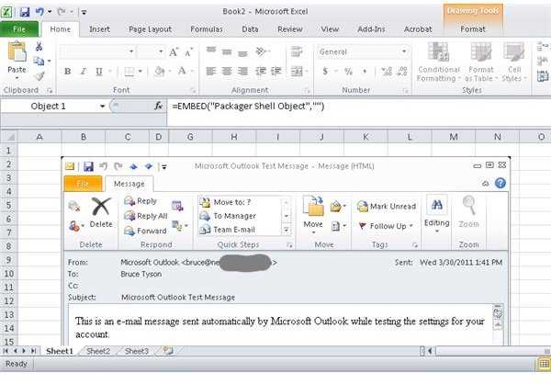Viewport: 551px width, 384px height.
Task: Click the Fill Color bucket
Action: pyautogui.click(x=160, y=72)
